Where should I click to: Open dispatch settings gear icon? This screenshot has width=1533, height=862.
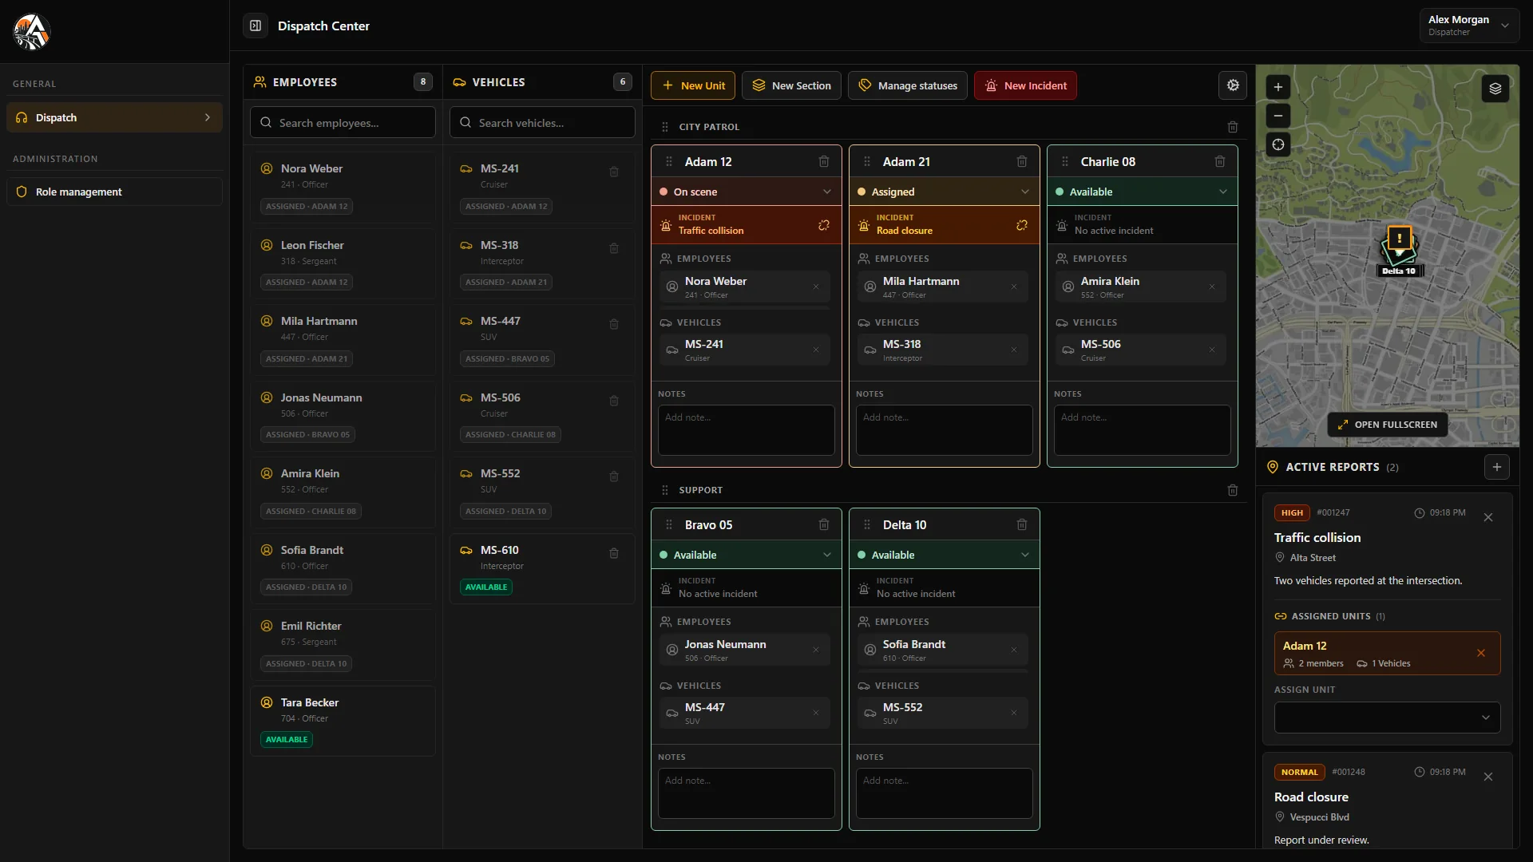pos(1233,85)
